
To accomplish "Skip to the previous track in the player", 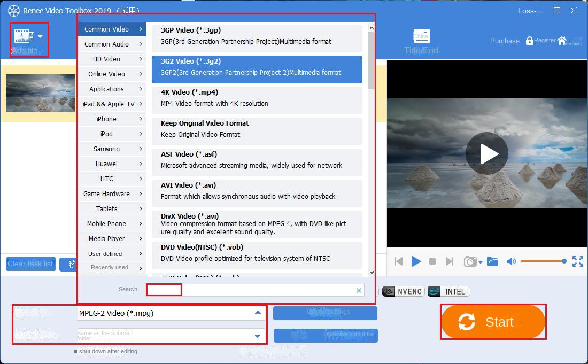I will (x=399, y=261).
